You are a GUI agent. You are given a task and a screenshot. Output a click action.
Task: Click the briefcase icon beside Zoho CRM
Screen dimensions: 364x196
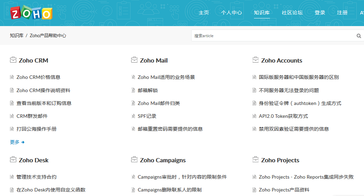click(13, 60)
